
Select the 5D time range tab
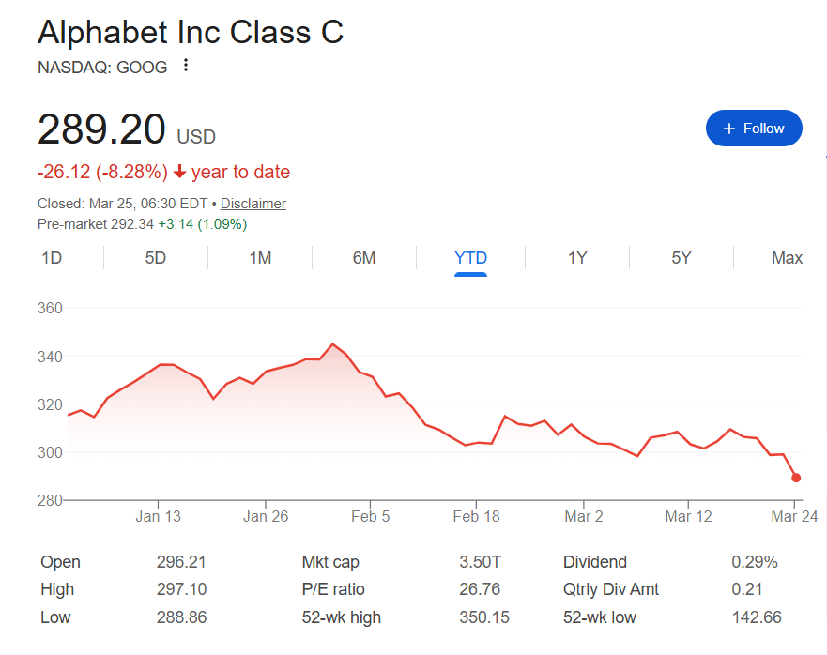click(x=156, y=258)
